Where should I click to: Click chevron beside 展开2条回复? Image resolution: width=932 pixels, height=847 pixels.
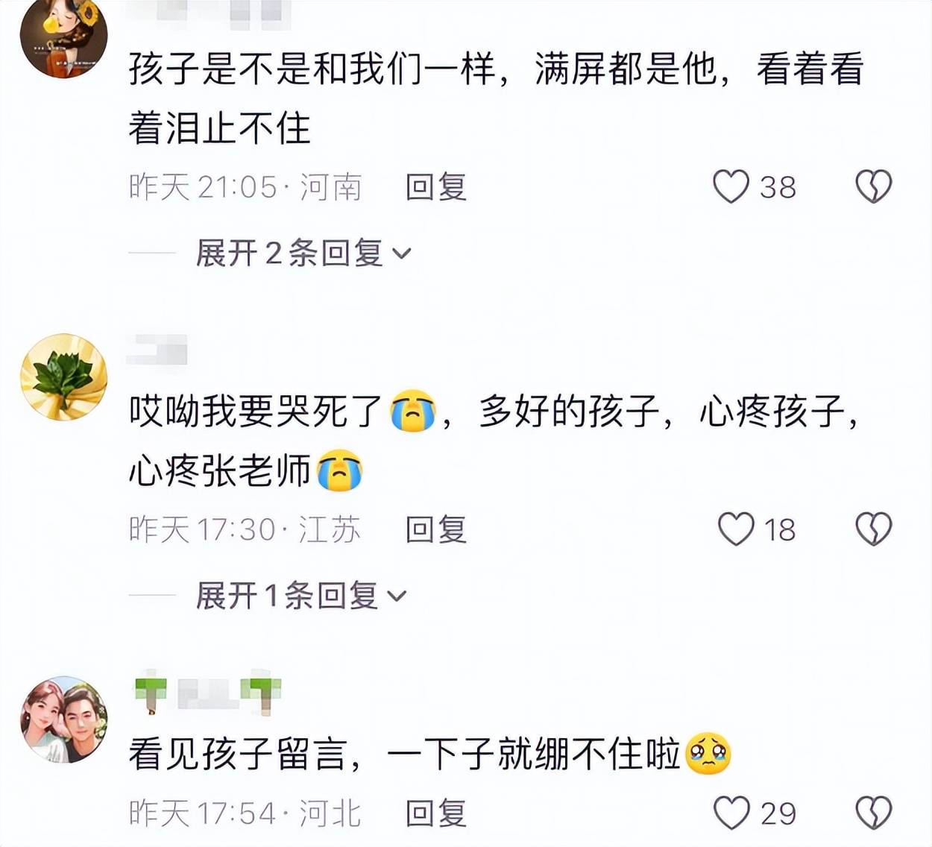402,254
